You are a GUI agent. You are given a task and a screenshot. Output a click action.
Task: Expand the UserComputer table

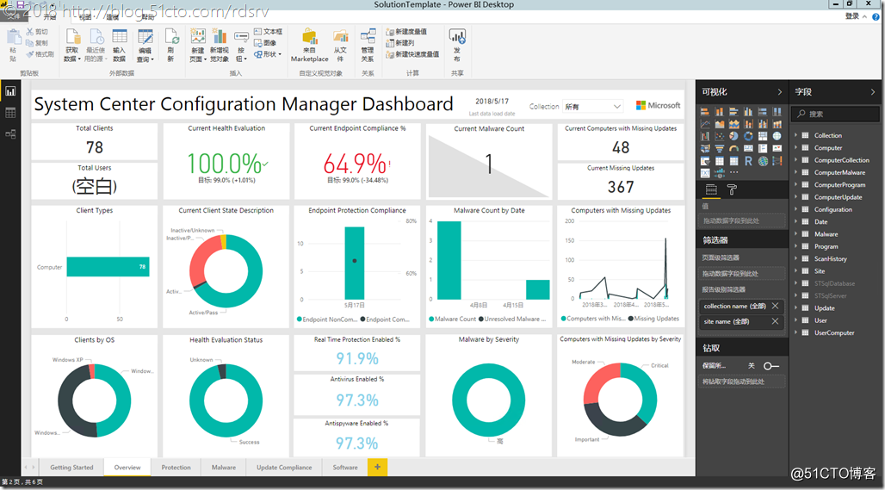pyautogui.click(x=796, y=332)
